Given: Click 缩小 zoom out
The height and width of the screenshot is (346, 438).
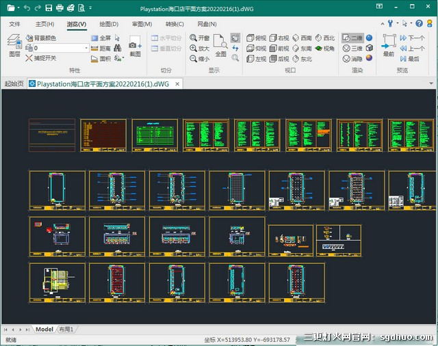Looking at the screenshot, I should pyautogui.click(x=199, y=59).
